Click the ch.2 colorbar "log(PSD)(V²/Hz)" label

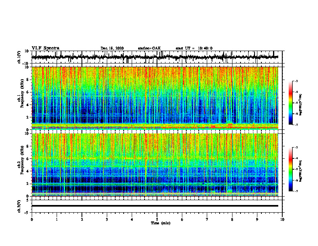[301, 170]
